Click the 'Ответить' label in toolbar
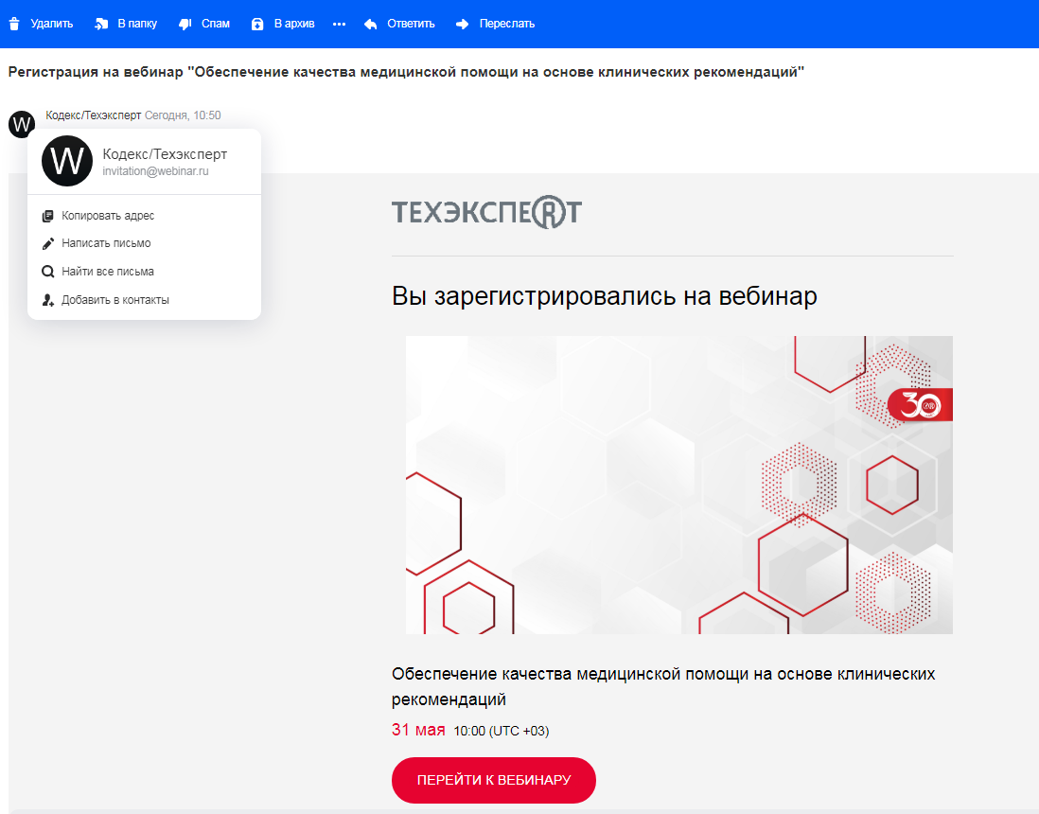This screenshot has height=814, width=1039. (x=411, y=24)
